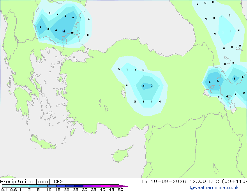Image resolution: width=247 pixels, height=191 pixels.
Task: Click the above-50 arrow tip of legend
Action: click(x=123, y=186)
